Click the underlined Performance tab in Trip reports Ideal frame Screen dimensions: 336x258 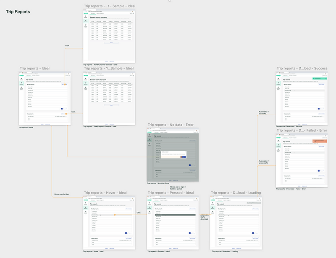coord(29,76)
